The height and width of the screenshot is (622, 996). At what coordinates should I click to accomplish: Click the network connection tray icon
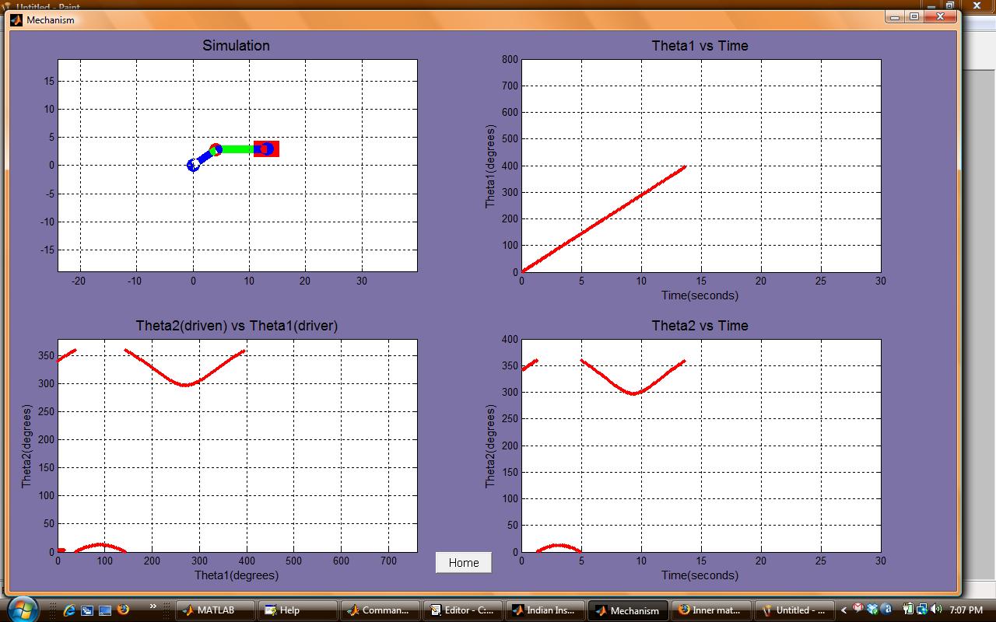pos(922,609)
